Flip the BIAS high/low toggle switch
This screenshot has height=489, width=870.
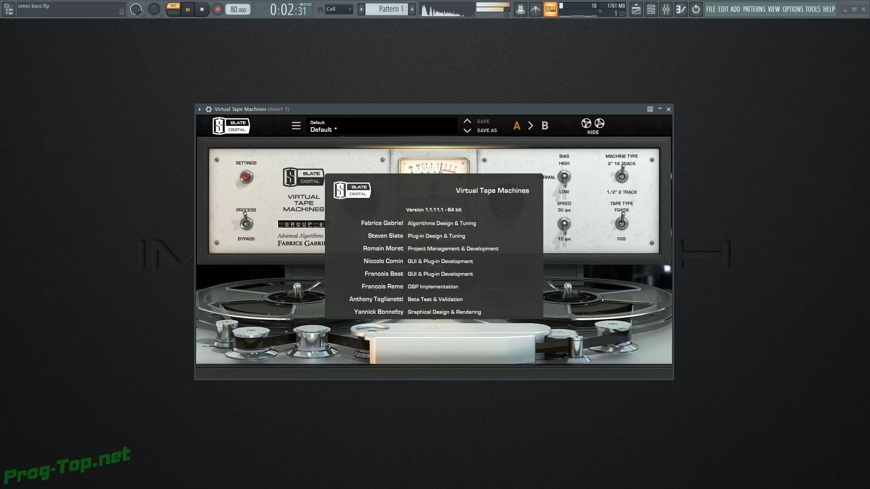[564, 177]
